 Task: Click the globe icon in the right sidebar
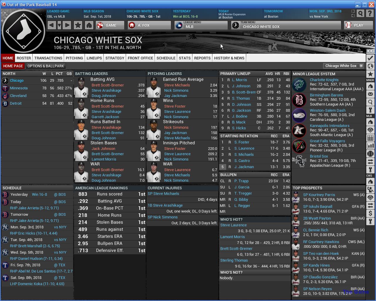(x=370, y=66)
